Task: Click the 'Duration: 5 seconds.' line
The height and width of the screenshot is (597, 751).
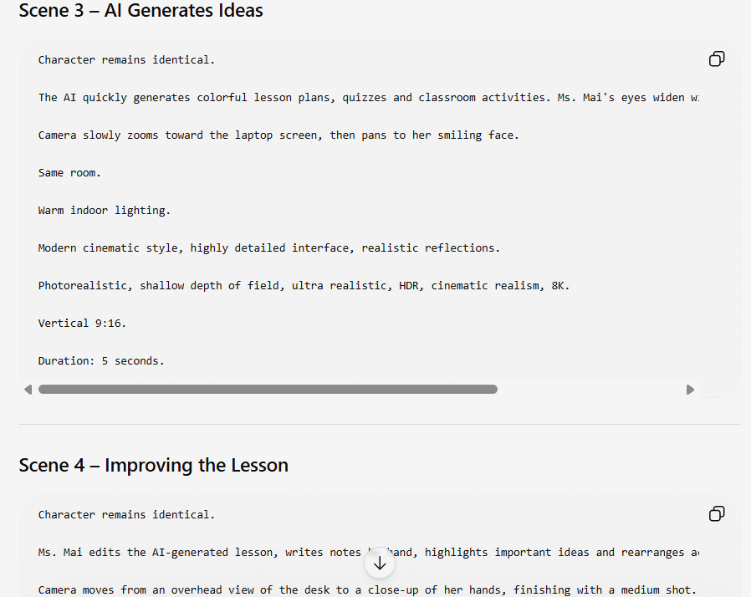Action: [101, 361]
